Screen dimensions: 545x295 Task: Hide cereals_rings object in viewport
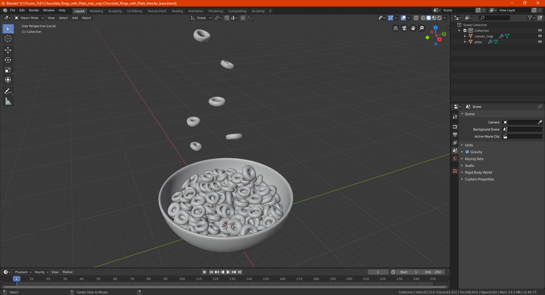pyautogui.click(x=540, y=36)
